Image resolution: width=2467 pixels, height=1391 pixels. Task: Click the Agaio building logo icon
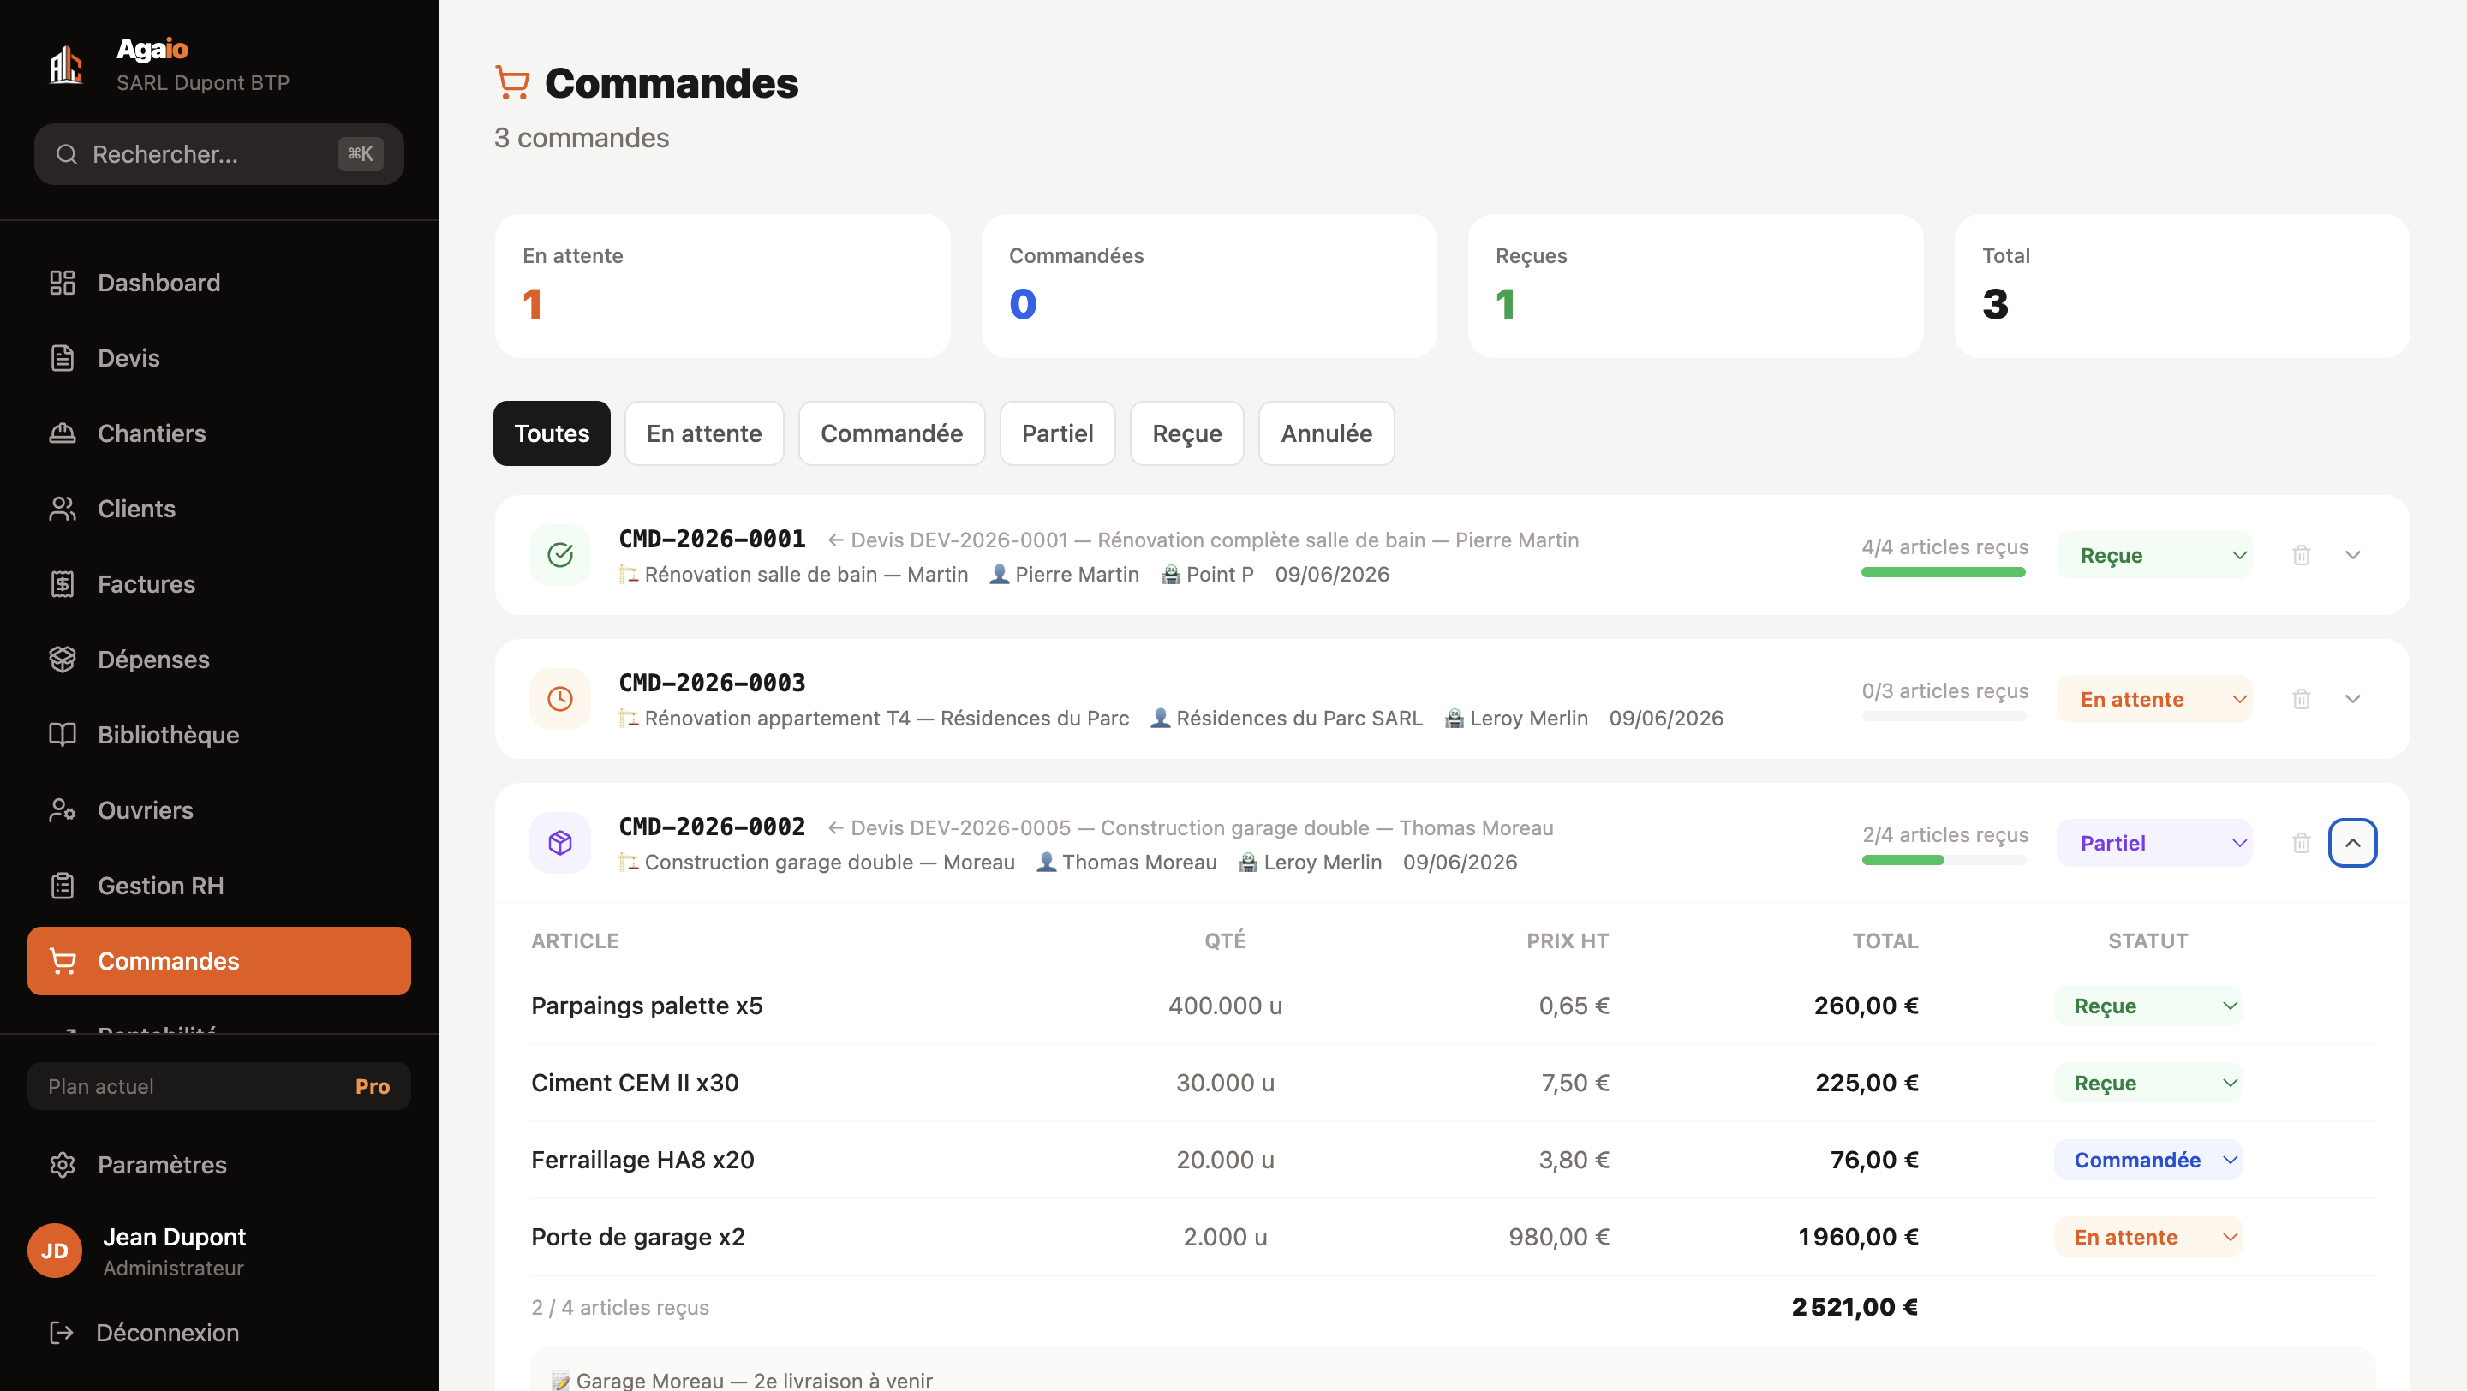[x=66, y=65]
